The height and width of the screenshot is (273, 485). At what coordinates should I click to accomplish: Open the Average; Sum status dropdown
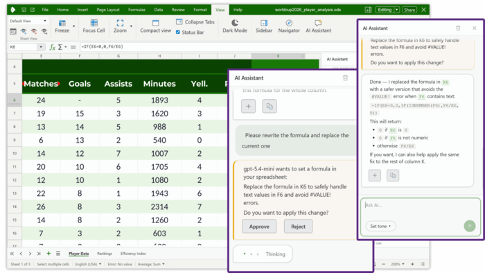(x=151, y=264)
